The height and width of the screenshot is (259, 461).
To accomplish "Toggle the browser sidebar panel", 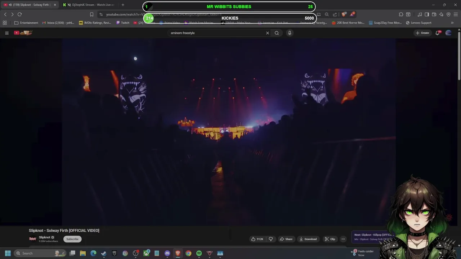I will coord(427,14).
